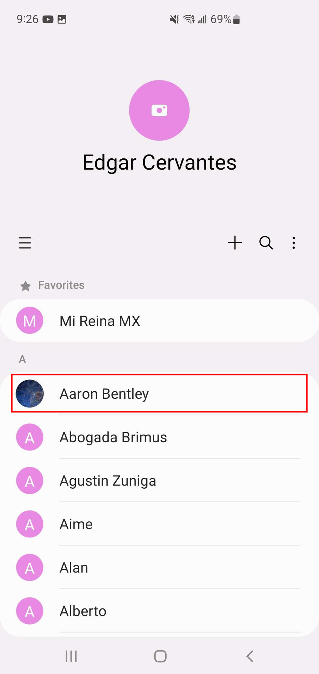
Task: Tap Aime's pink avatar icon
Action: coord(30,524)
